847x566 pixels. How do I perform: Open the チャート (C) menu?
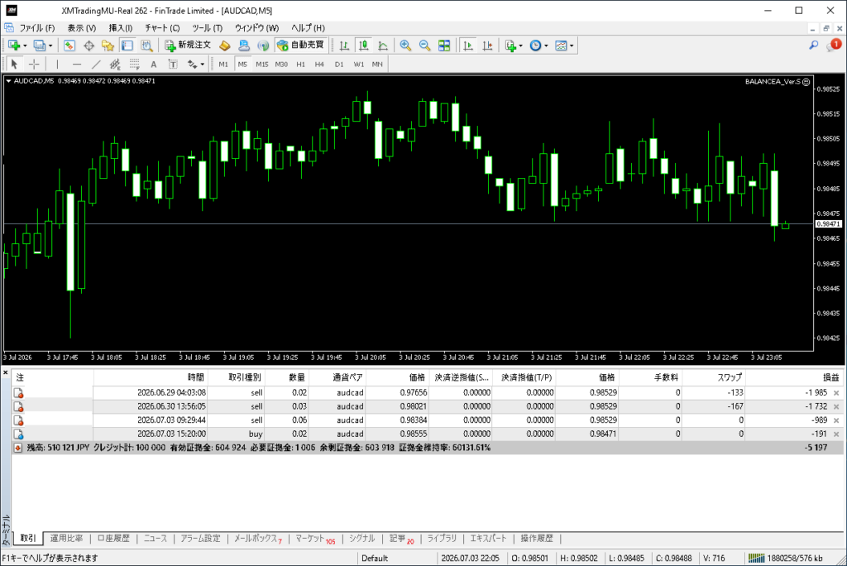[x=162, y=27]
